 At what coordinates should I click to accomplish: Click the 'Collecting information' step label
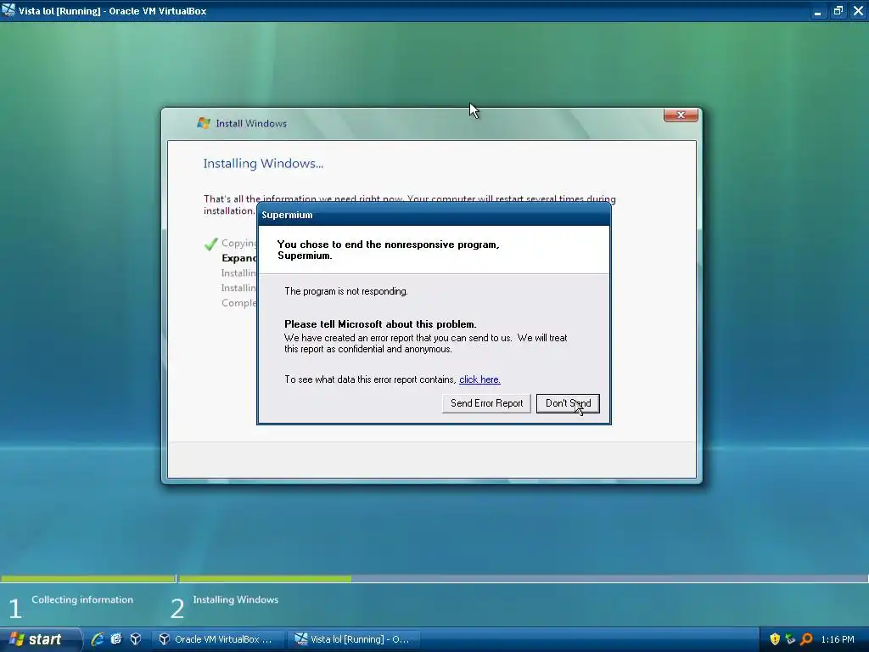tap(82, 599)
